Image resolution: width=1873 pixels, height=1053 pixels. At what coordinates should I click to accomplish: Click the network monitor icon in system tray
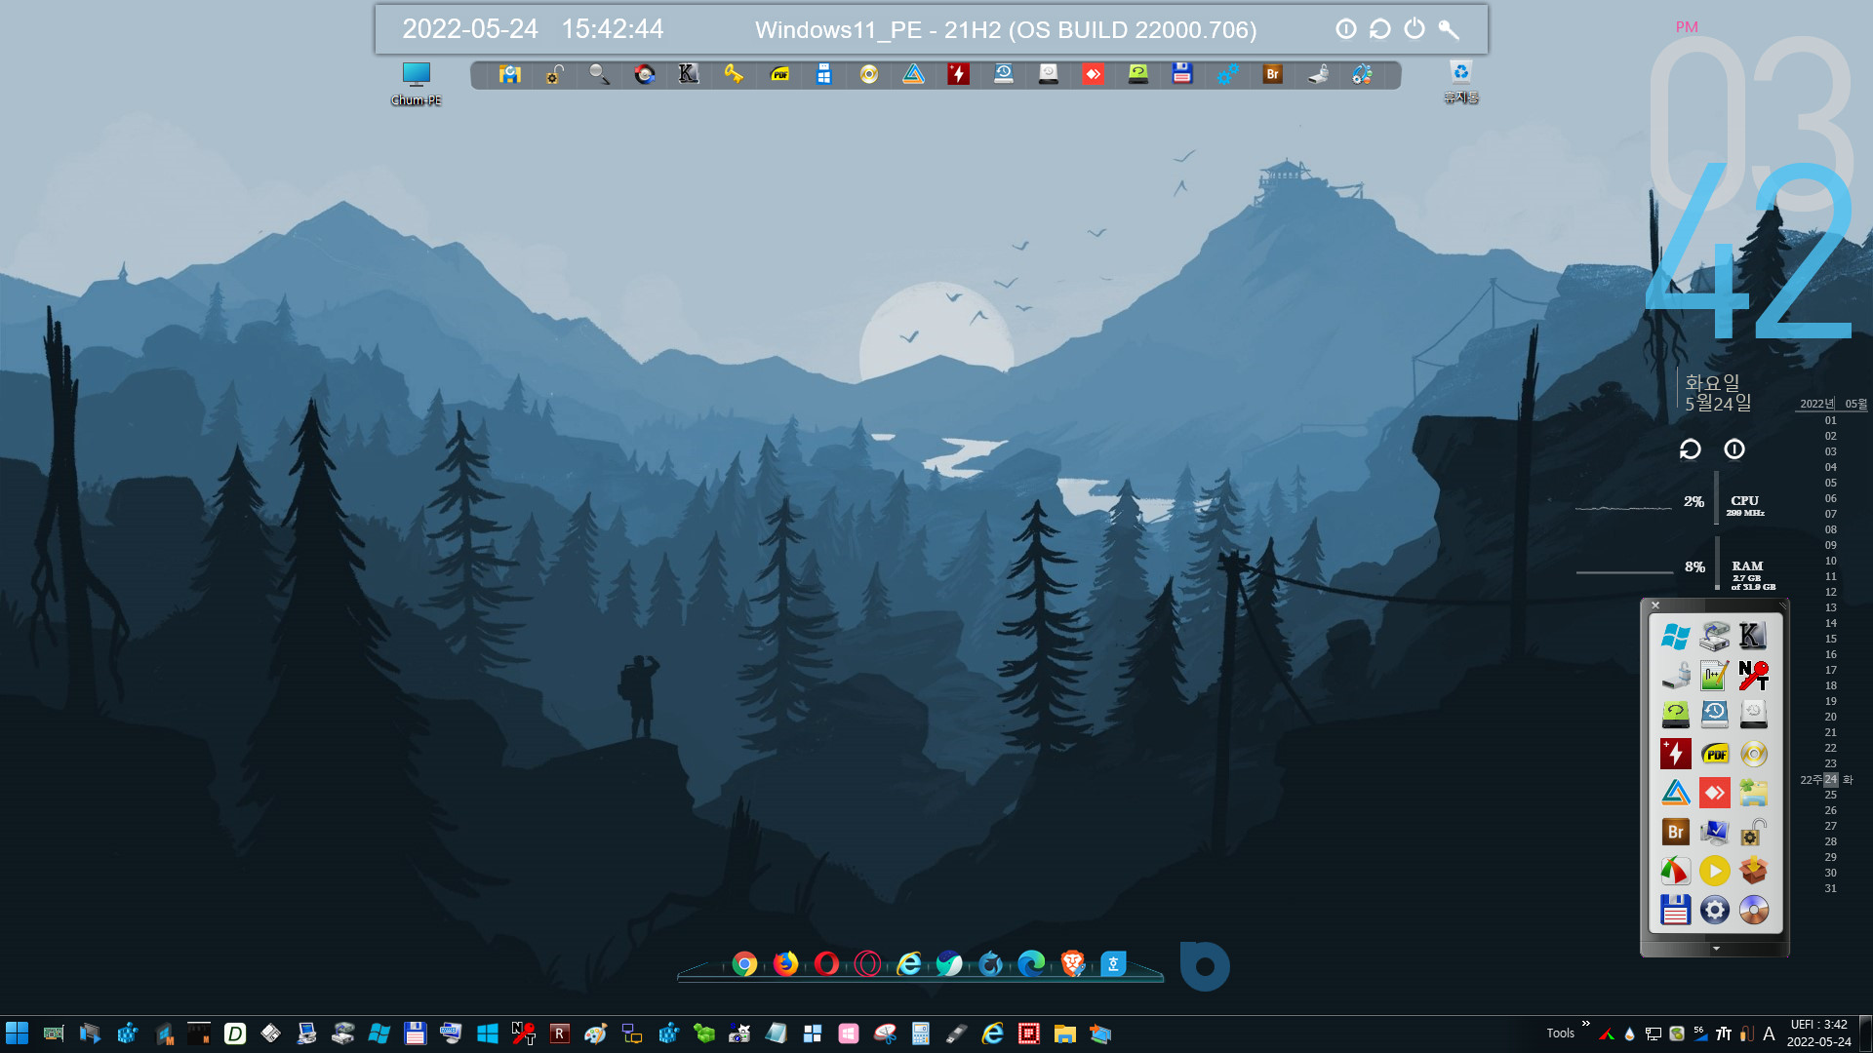click(x=1654, y=1033)
